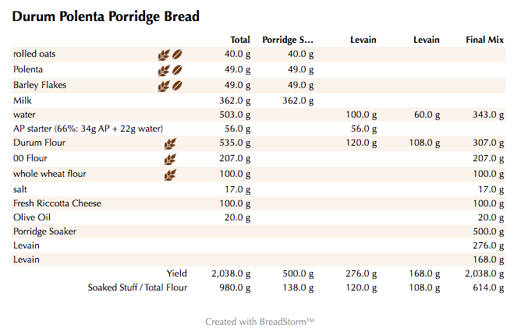
Task: Click the wheat icon beside Barley Flakes
Action: [164, 85]
